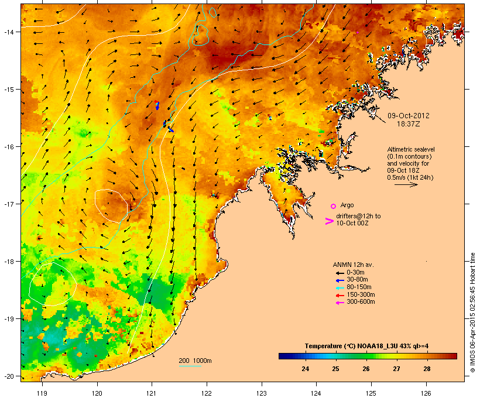The width and height of the screenshot is (480, 398).
Task: Click the latitude axis label -20
Action: coord(9,376)
